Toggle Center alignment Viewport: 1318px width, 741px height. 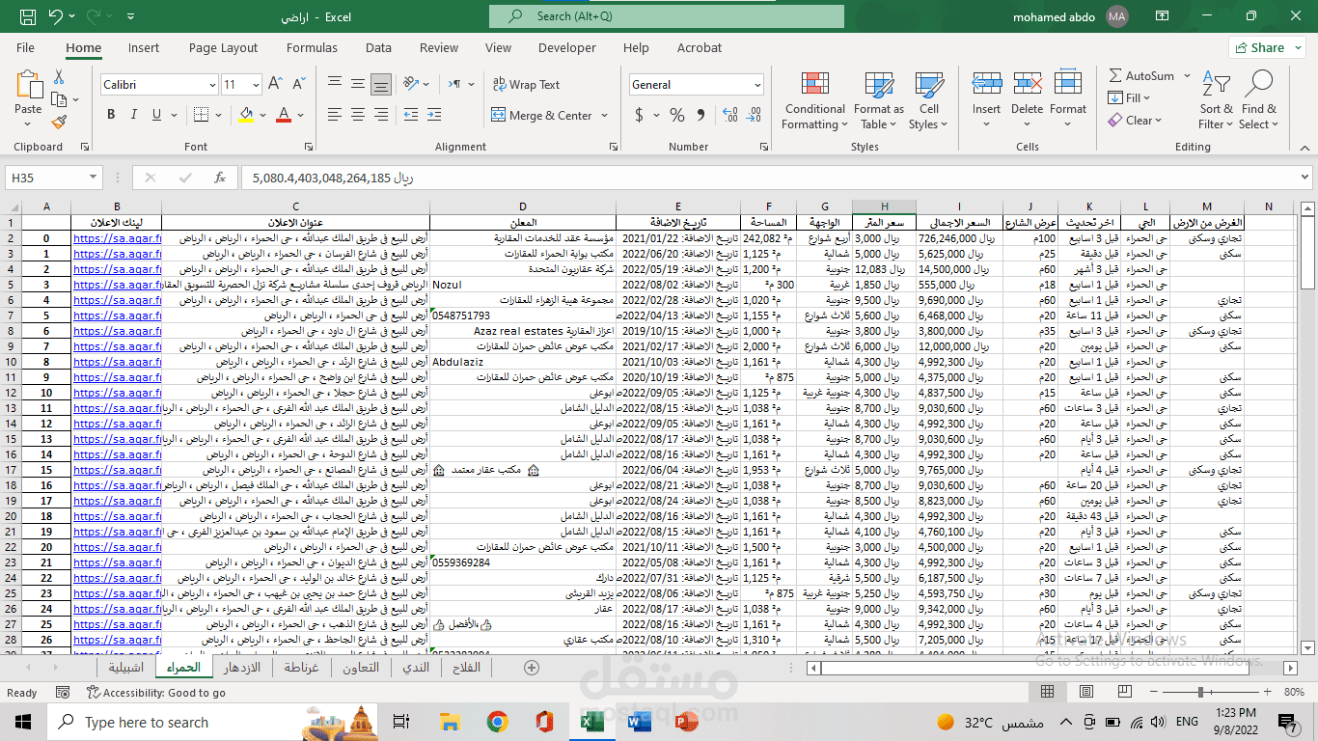pyautogui.click(x=358, y=115)
